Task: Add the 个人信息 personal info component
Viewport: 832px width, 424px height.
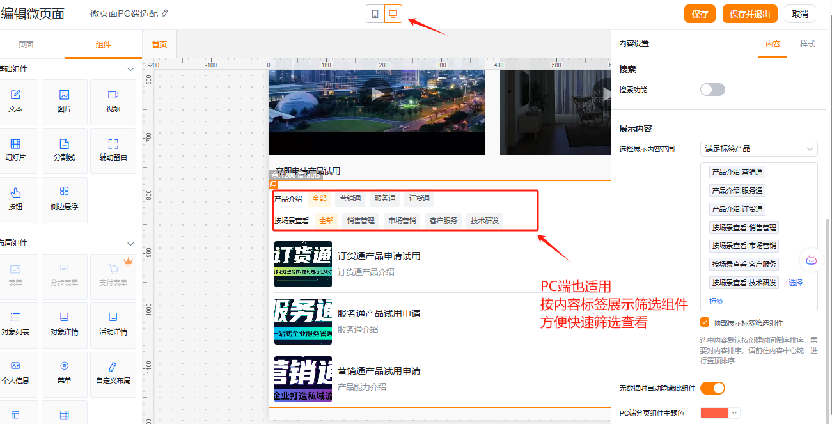Action: click(15, 374)
